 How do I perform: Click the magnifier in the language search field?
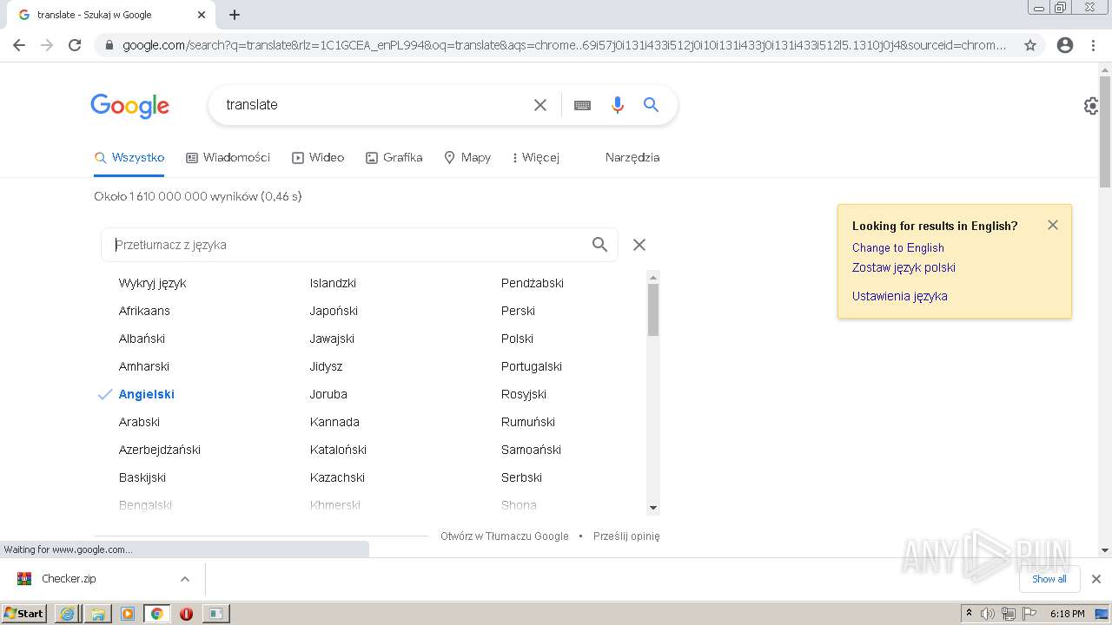point(599,245)
